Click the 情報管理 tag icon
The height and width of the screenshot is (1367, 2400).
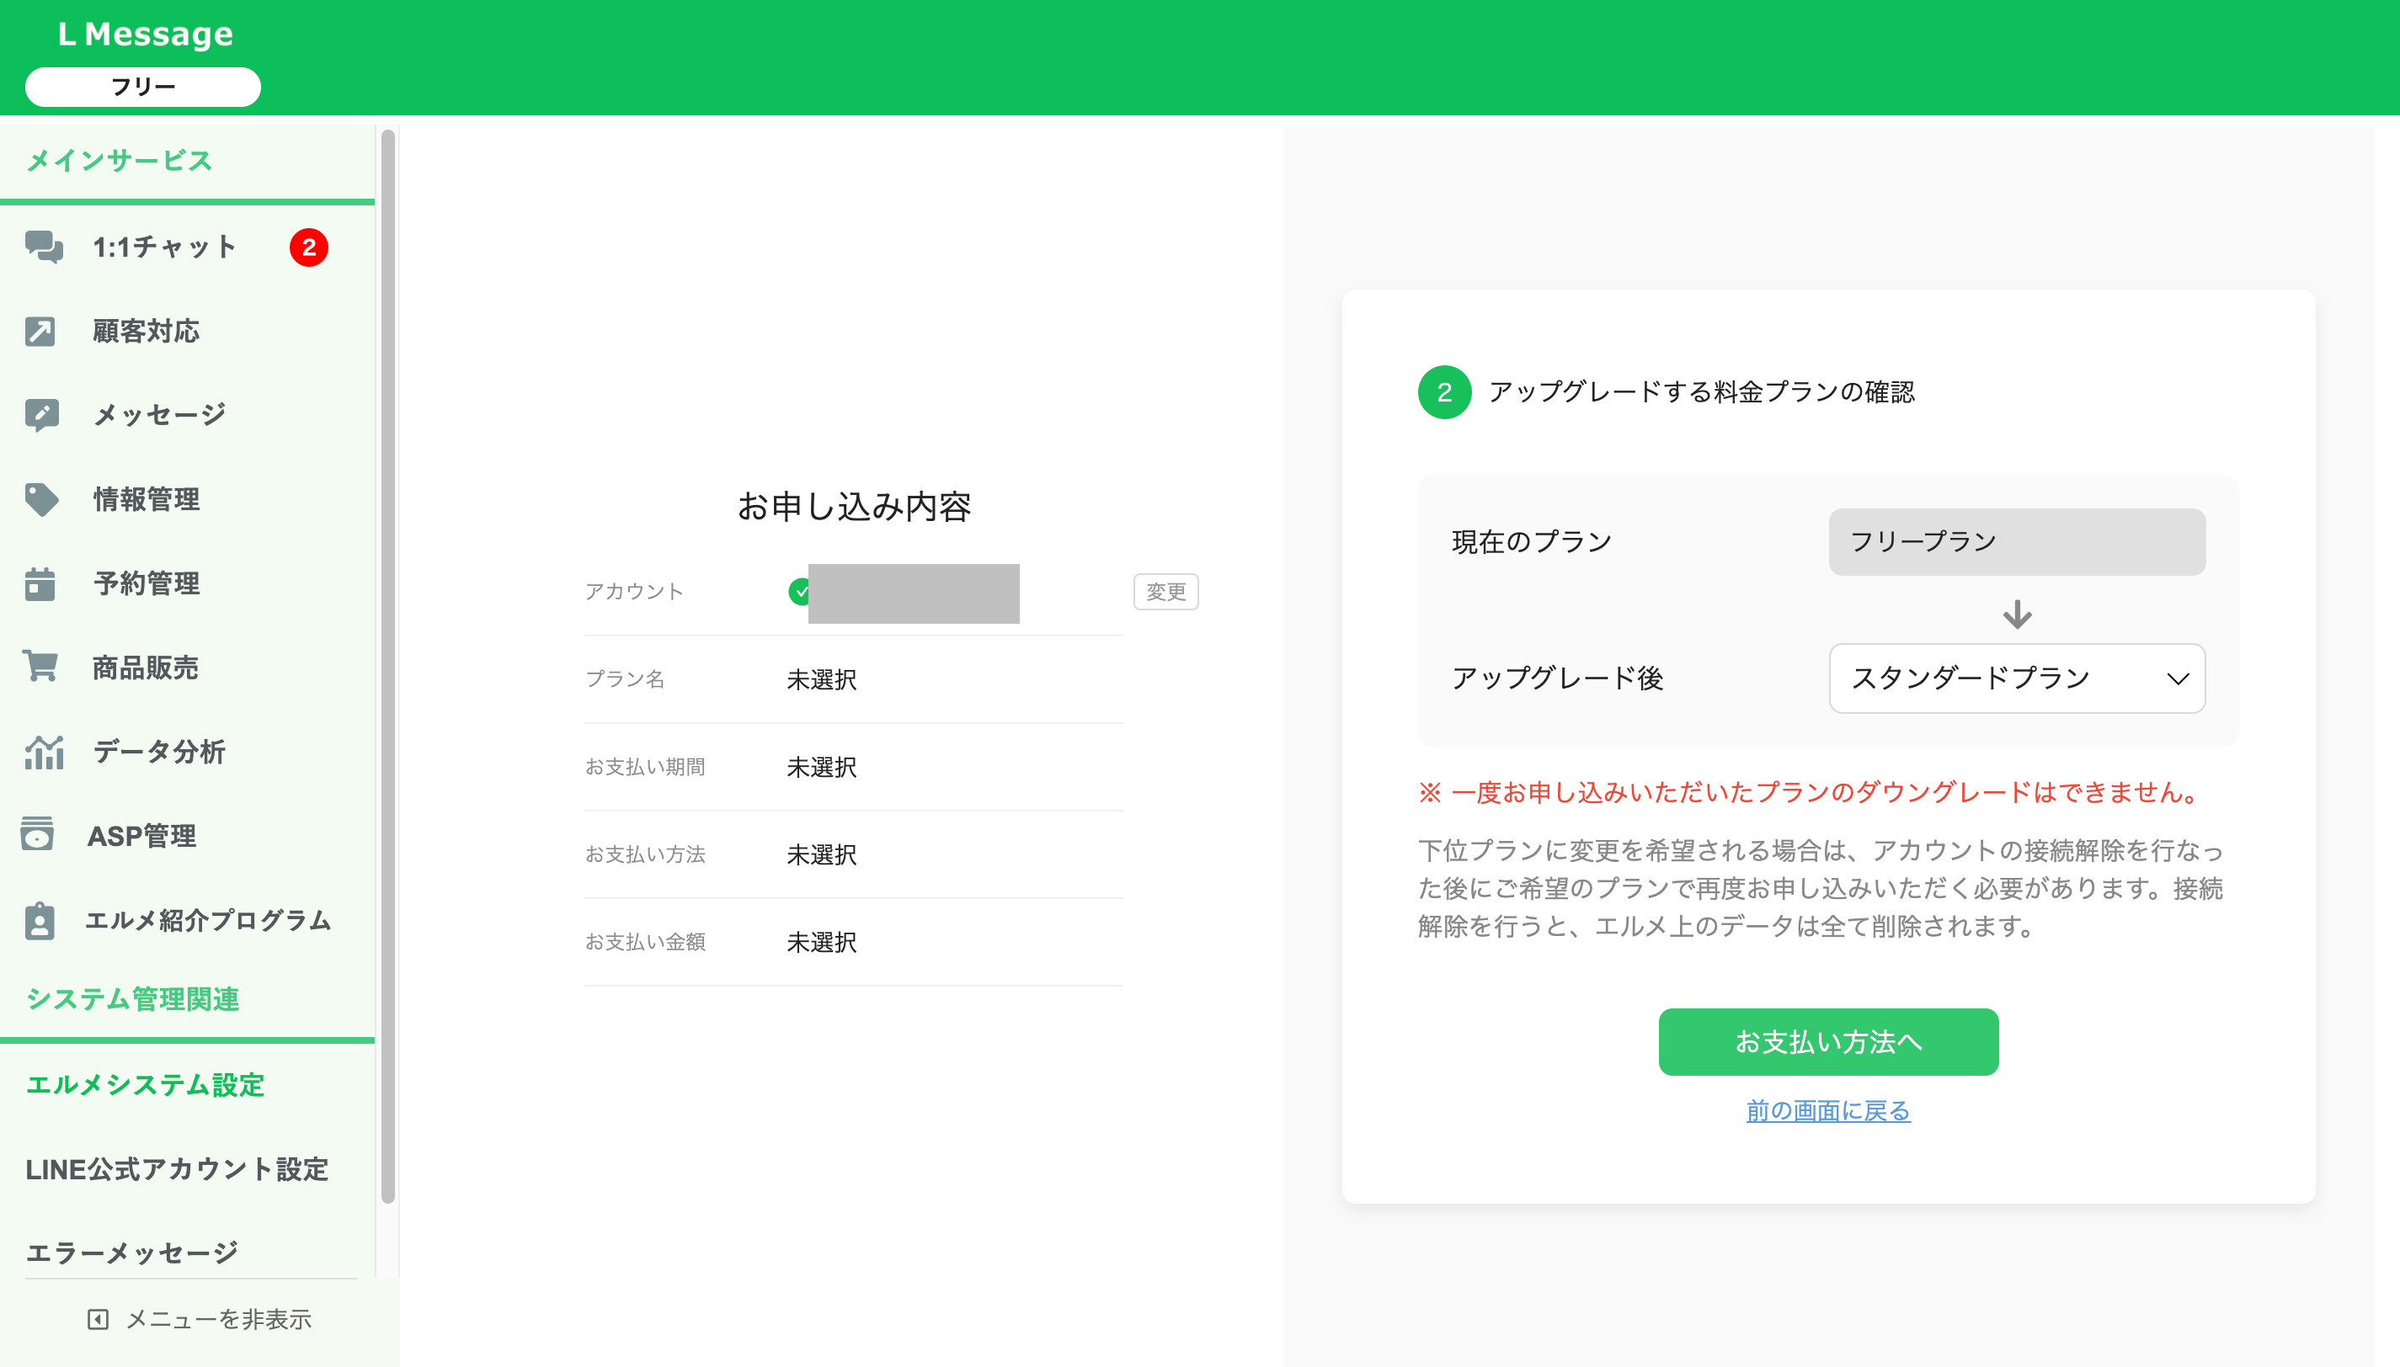tap(41, 499)
